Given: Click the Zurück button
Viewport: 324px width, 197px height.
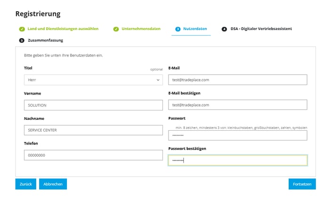Looking at the screenshot, I should 25,184.
